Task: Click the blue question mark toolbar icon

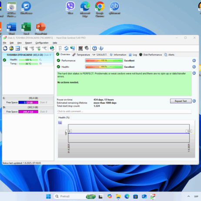Action: click(x=94, y=48)
